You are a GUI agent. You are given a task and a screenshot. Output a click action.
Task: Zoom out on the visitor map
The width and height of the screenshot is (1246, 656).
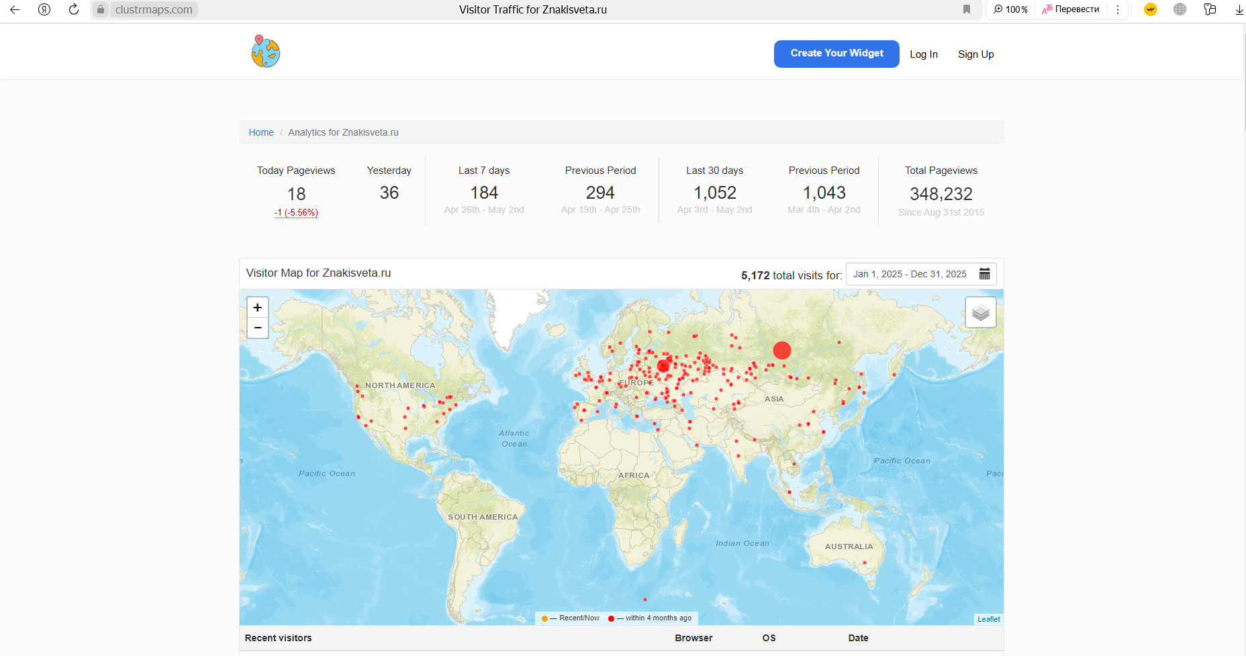click(258, 328)
